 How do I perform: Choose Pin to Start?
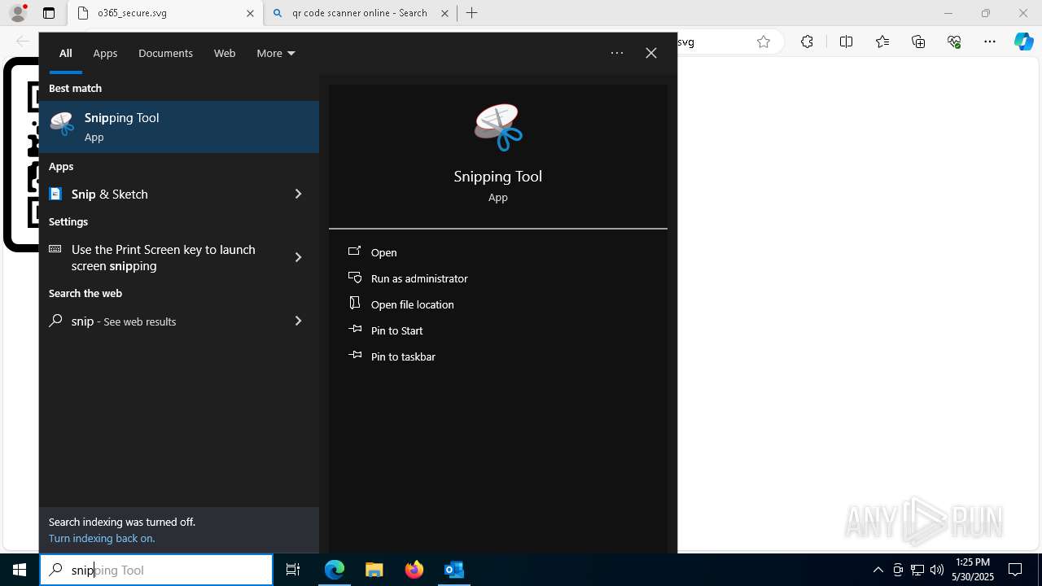click(x=397, y=330)
